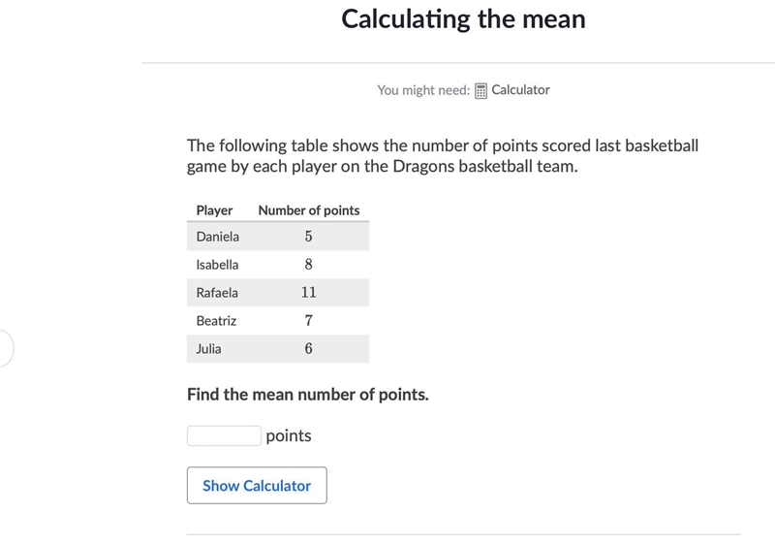This screenshot has width=775, height=545.
Task: Click the "Player" column header
Action: [x=214, y=210]
